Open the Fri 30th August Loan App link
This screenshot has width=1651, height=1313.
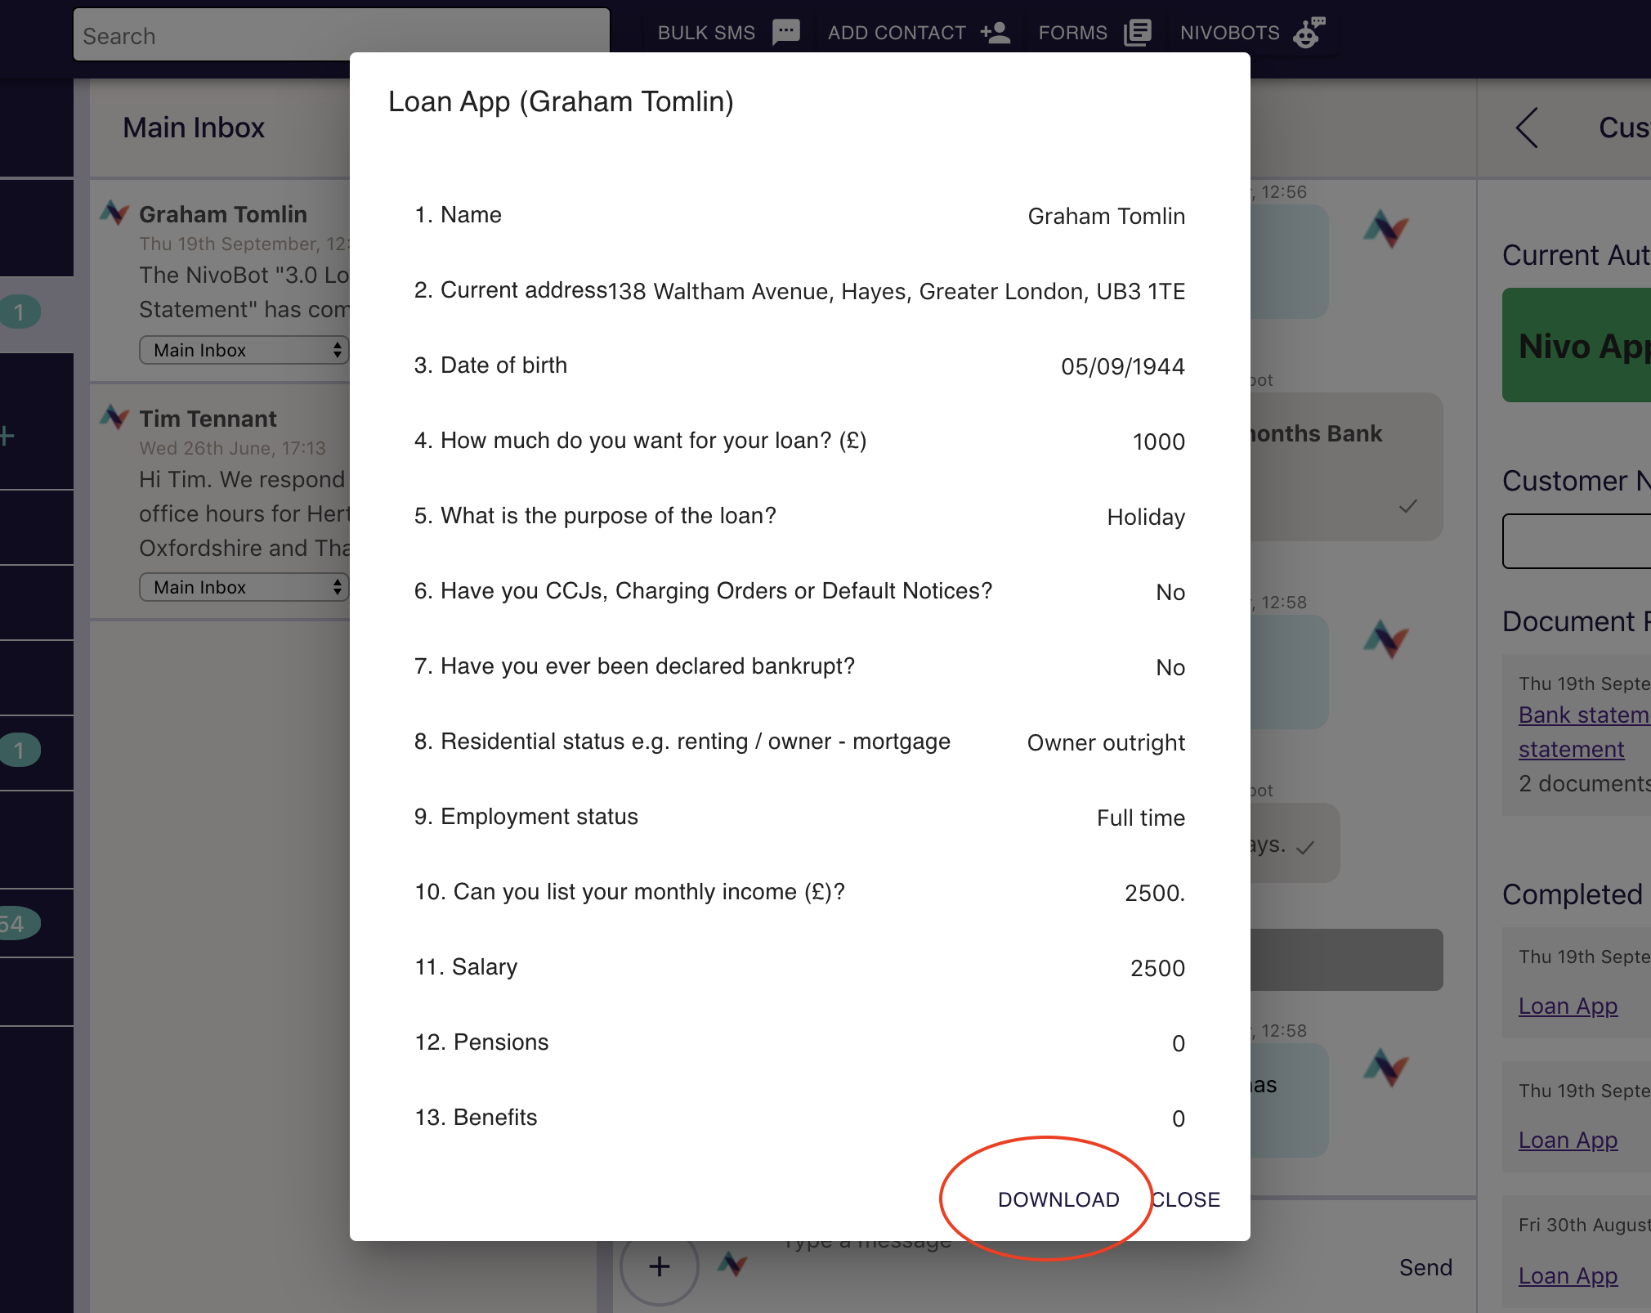(1568, 1275)
